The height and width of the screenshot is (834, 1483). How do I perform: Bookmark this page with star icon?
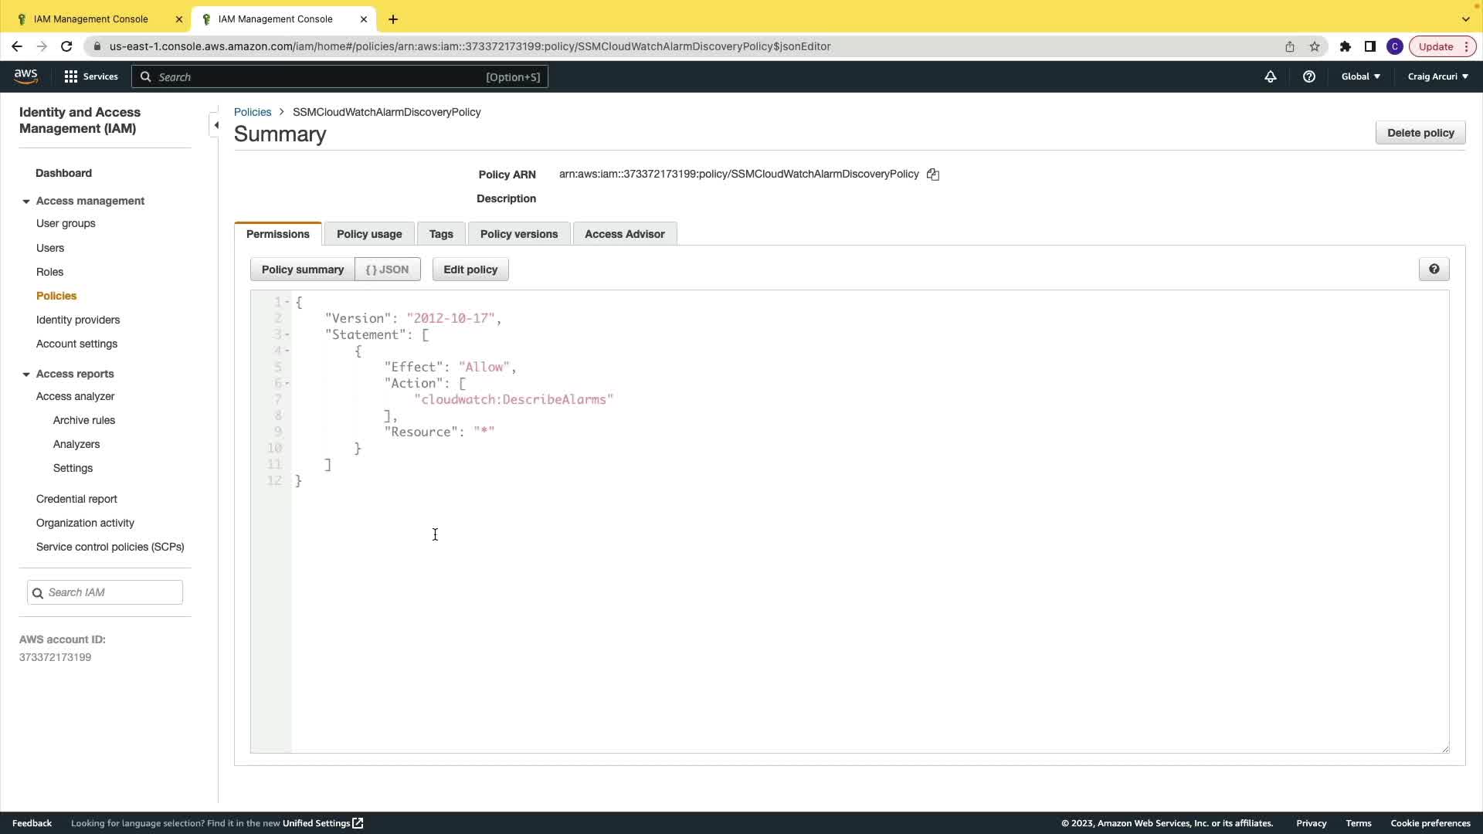(x=1315, y=46)
